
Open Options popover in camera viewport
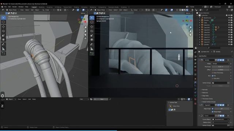[189, 13]
